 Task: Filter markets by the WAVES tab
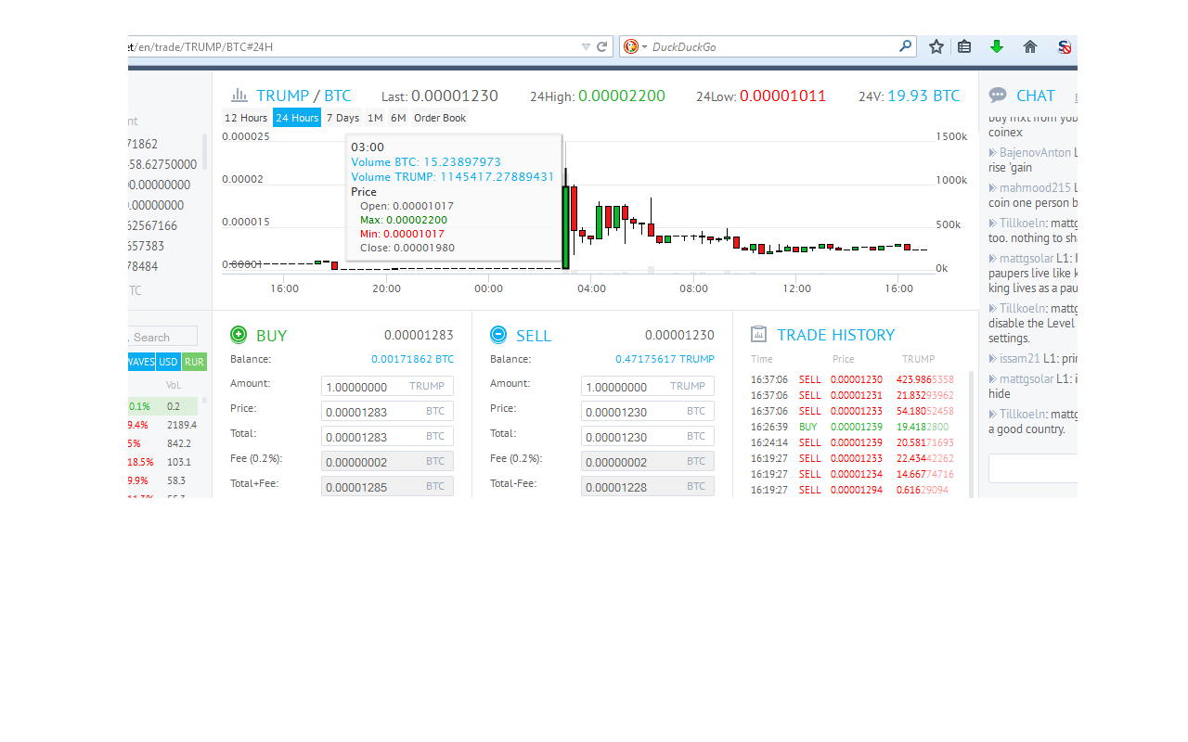(x=141, y=362)
